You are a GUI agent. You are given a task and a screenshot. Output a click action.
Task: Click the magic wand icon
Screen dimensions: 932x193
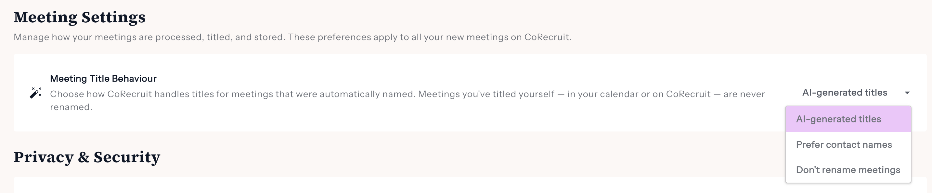coord(35,93)
